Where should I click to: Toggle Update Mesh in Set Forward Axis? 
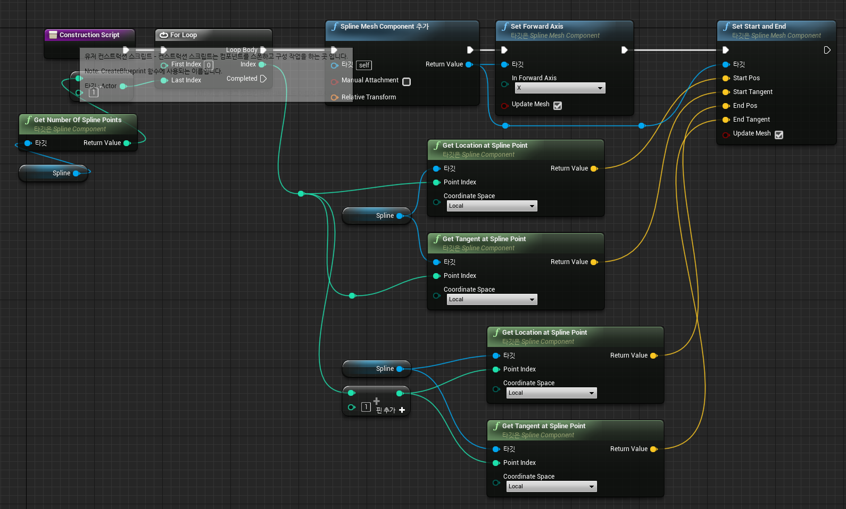click(558, 105)
